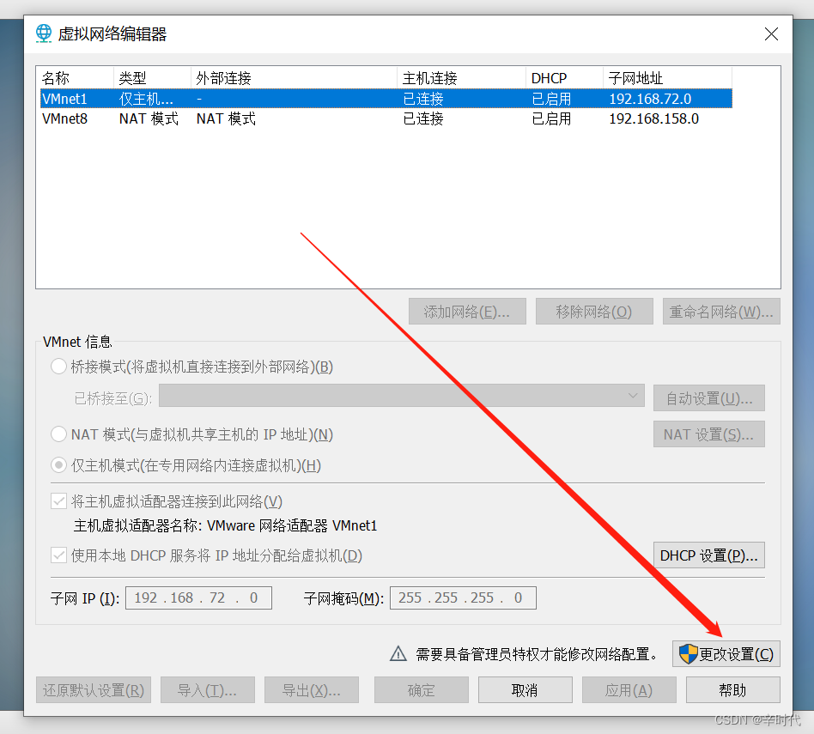Select the 桥接模式 radio button
The height and width of the screenshot is (734, 814).
[x=58, y=367]
